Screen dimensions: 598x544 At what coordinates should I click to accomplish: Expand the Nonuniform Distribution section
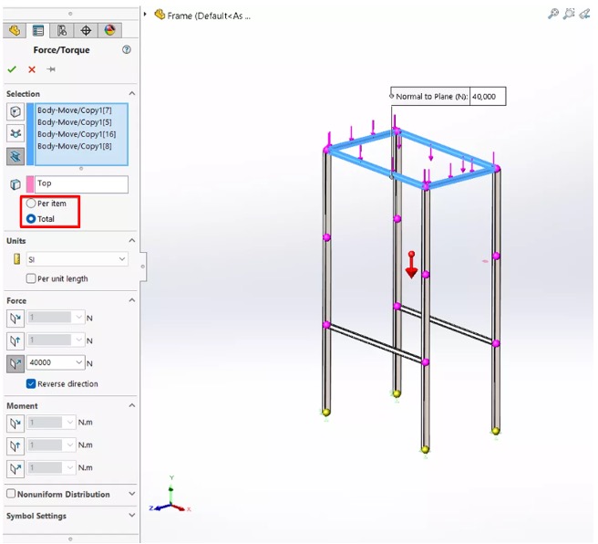(x=132, y=494)
